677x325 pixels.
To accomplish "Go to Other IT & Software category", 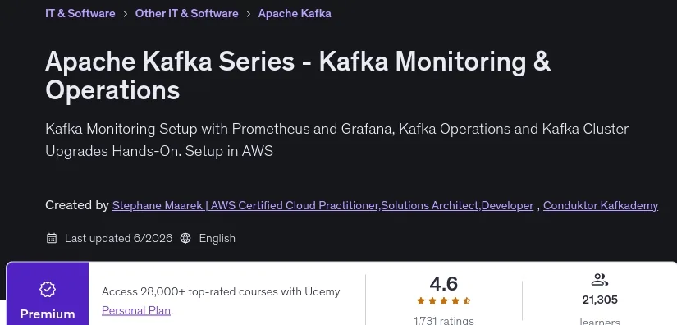I will pos(186,13).
